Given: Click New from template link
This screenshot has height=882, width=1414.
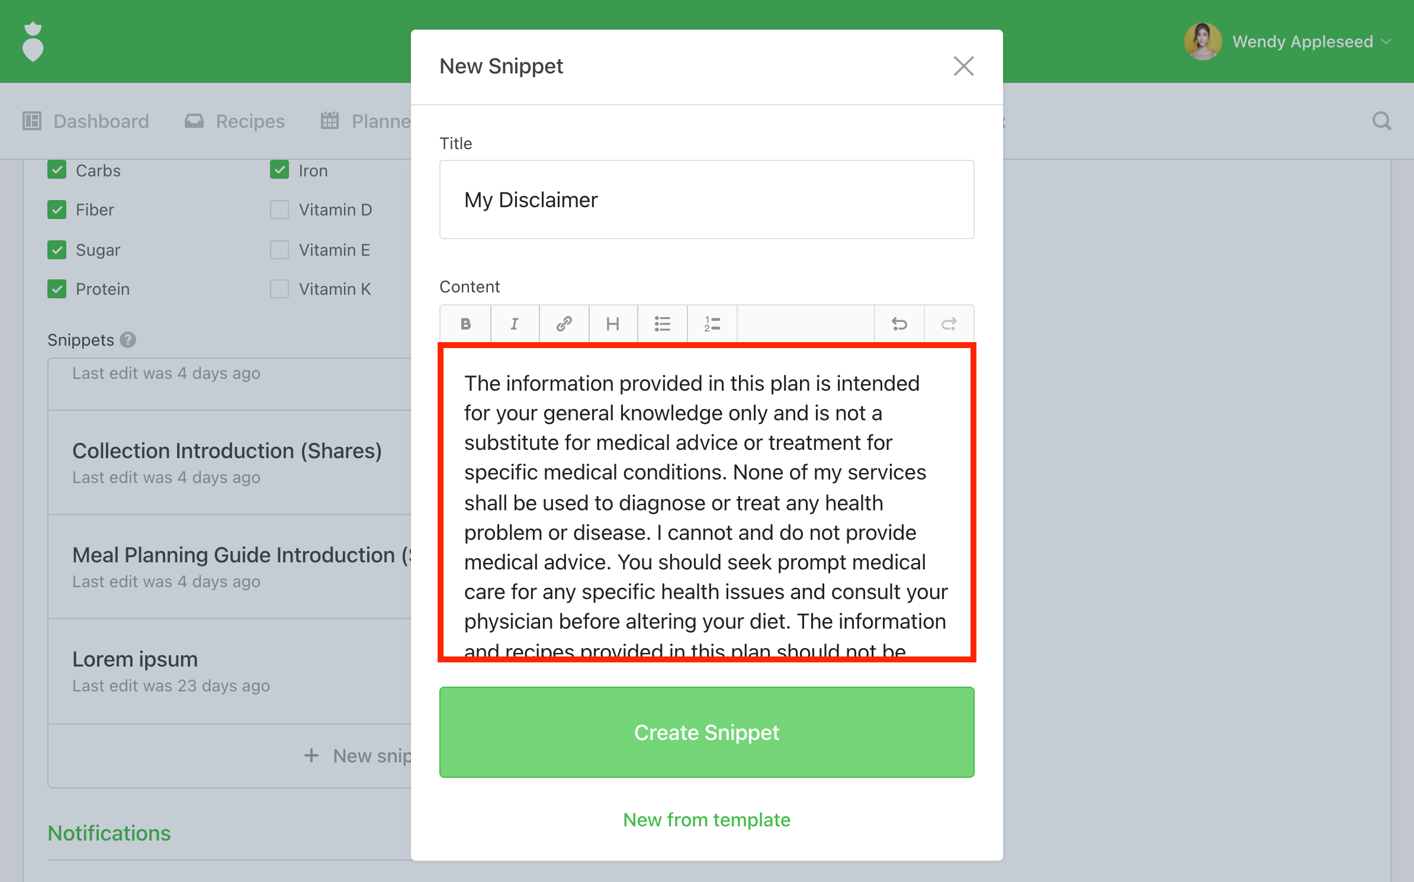Looking at the screenshot, I should (706, 820).
